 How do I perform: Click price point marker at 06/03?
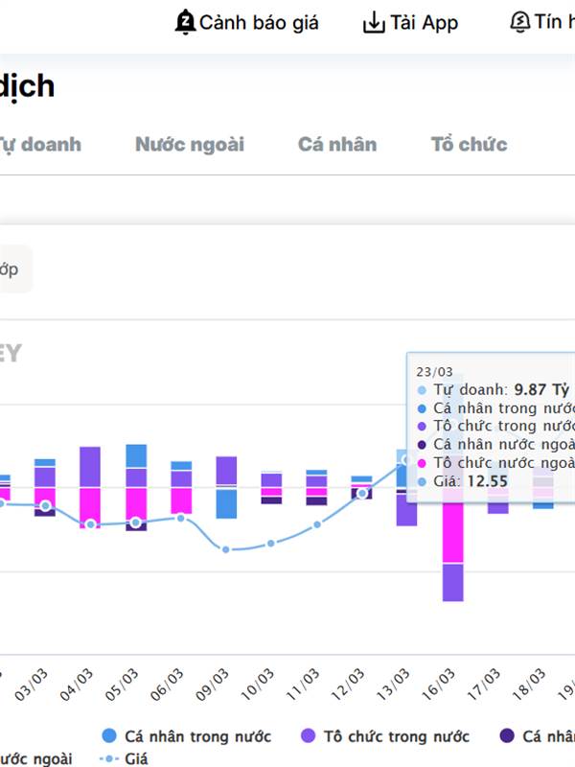click(181, 518)
